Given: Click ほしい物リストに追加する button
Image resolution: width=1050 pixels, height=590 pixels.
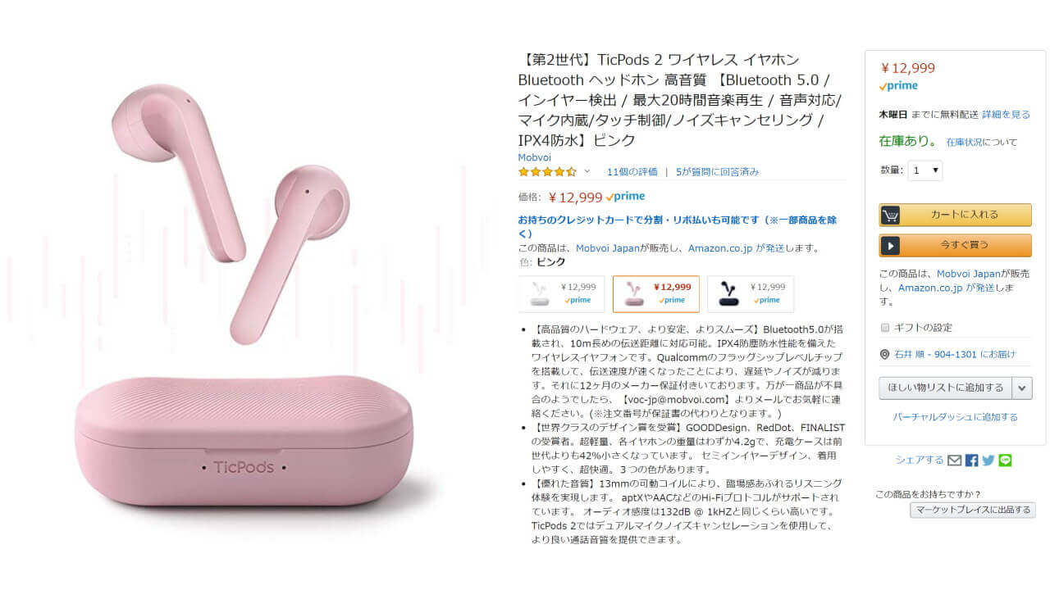Looking at the screenshot, I should click(946, 388).
